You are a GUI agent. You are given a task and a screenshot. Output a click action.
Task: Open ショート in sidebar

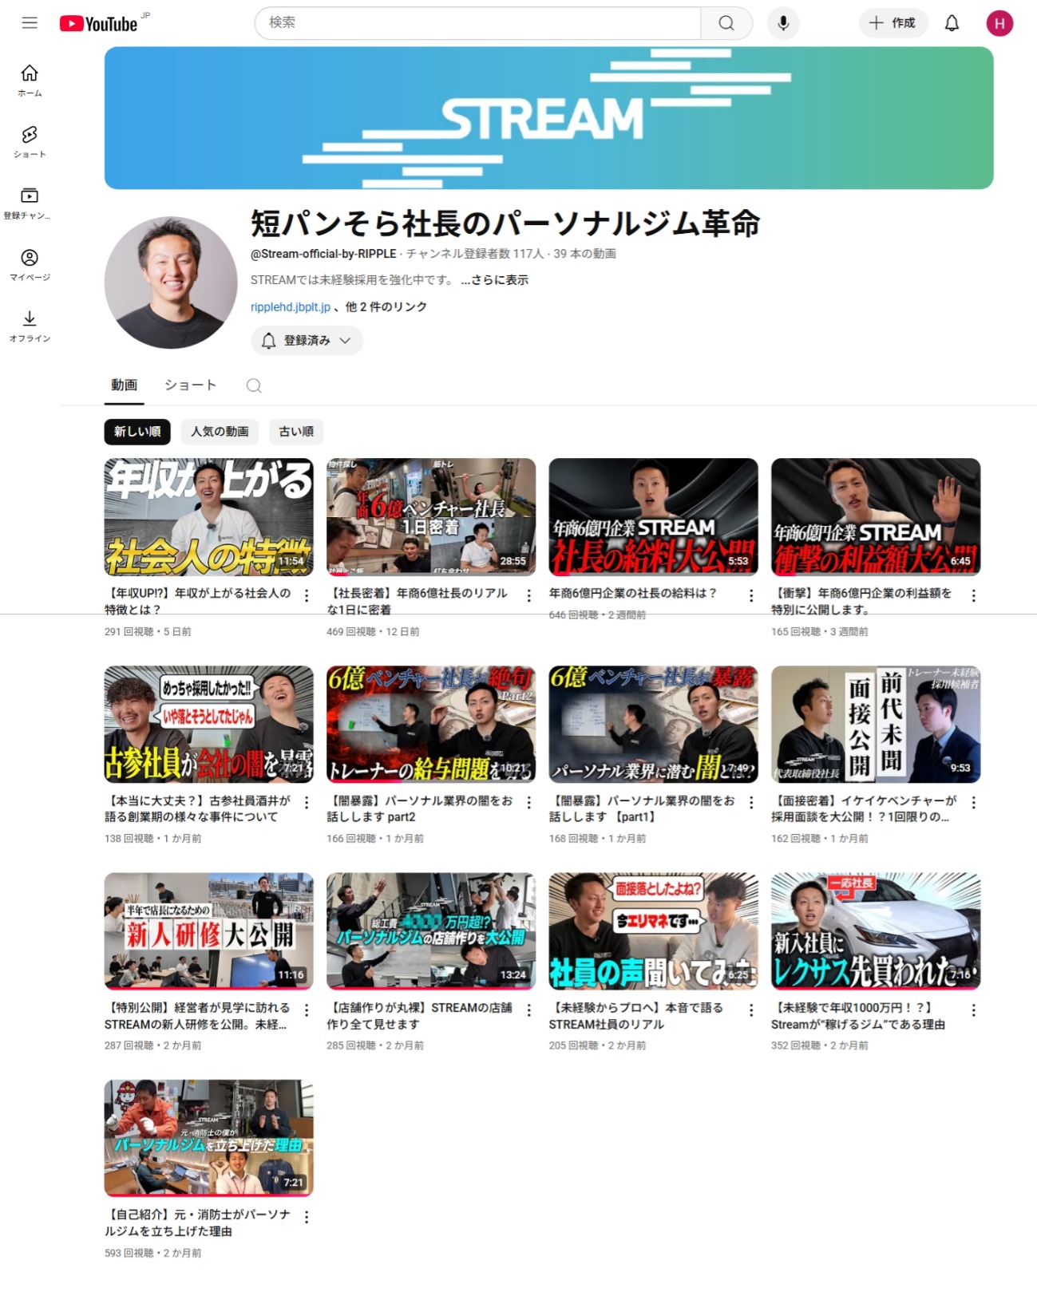coord(30,141)
